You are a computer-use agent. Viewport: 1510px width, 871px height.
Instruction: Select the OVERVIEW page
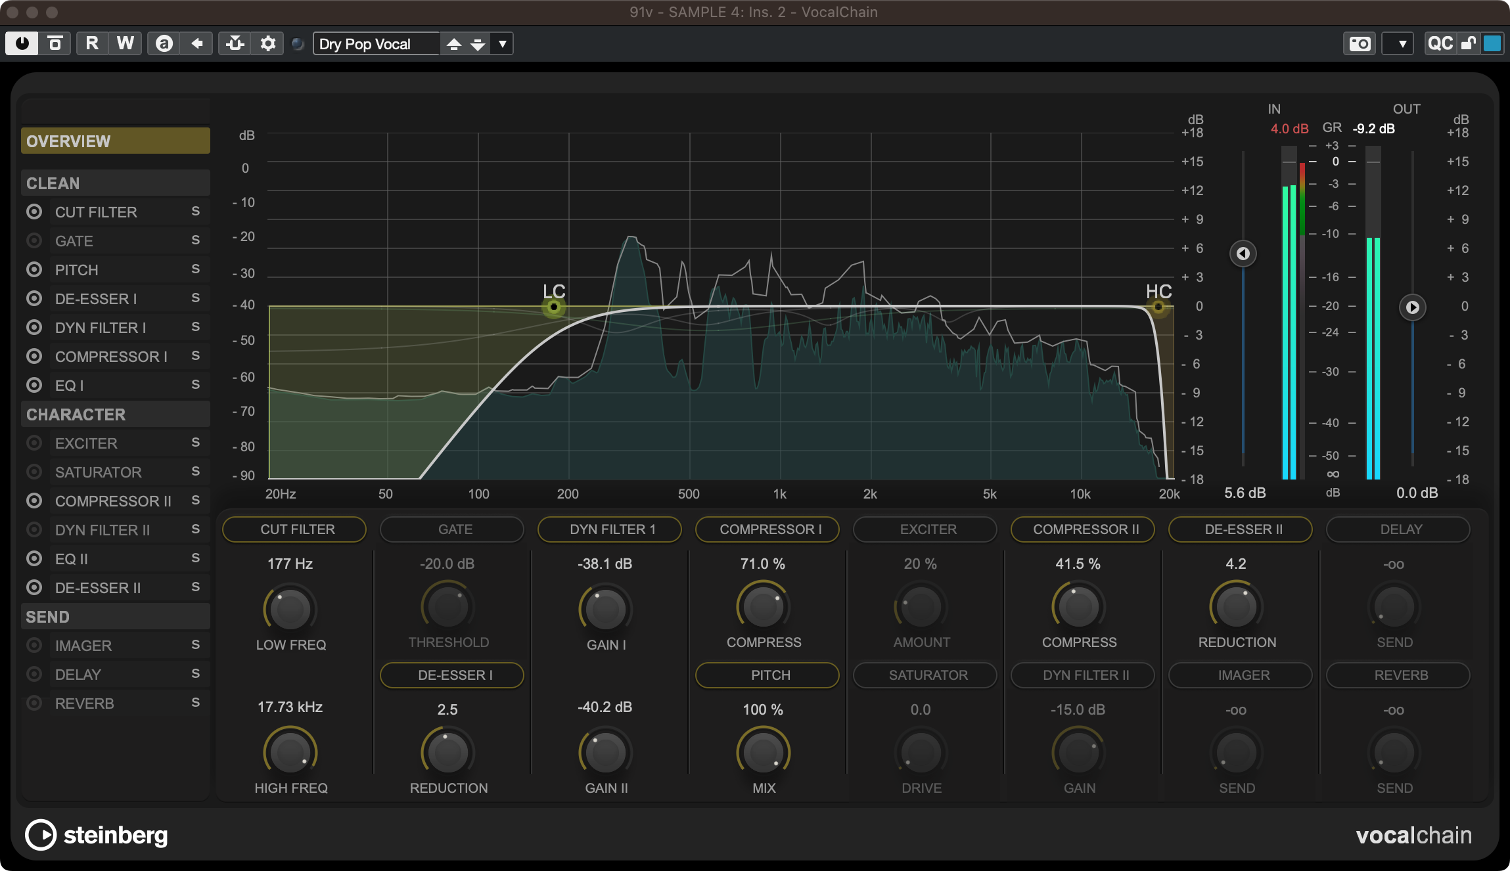pos(116,141)
